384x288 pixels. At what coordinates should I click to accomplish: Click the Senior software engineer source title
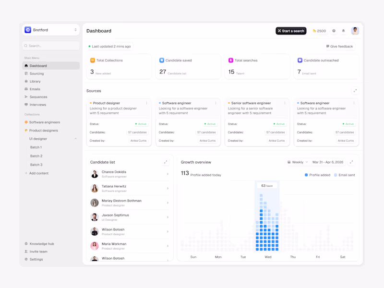coord(251,103)
